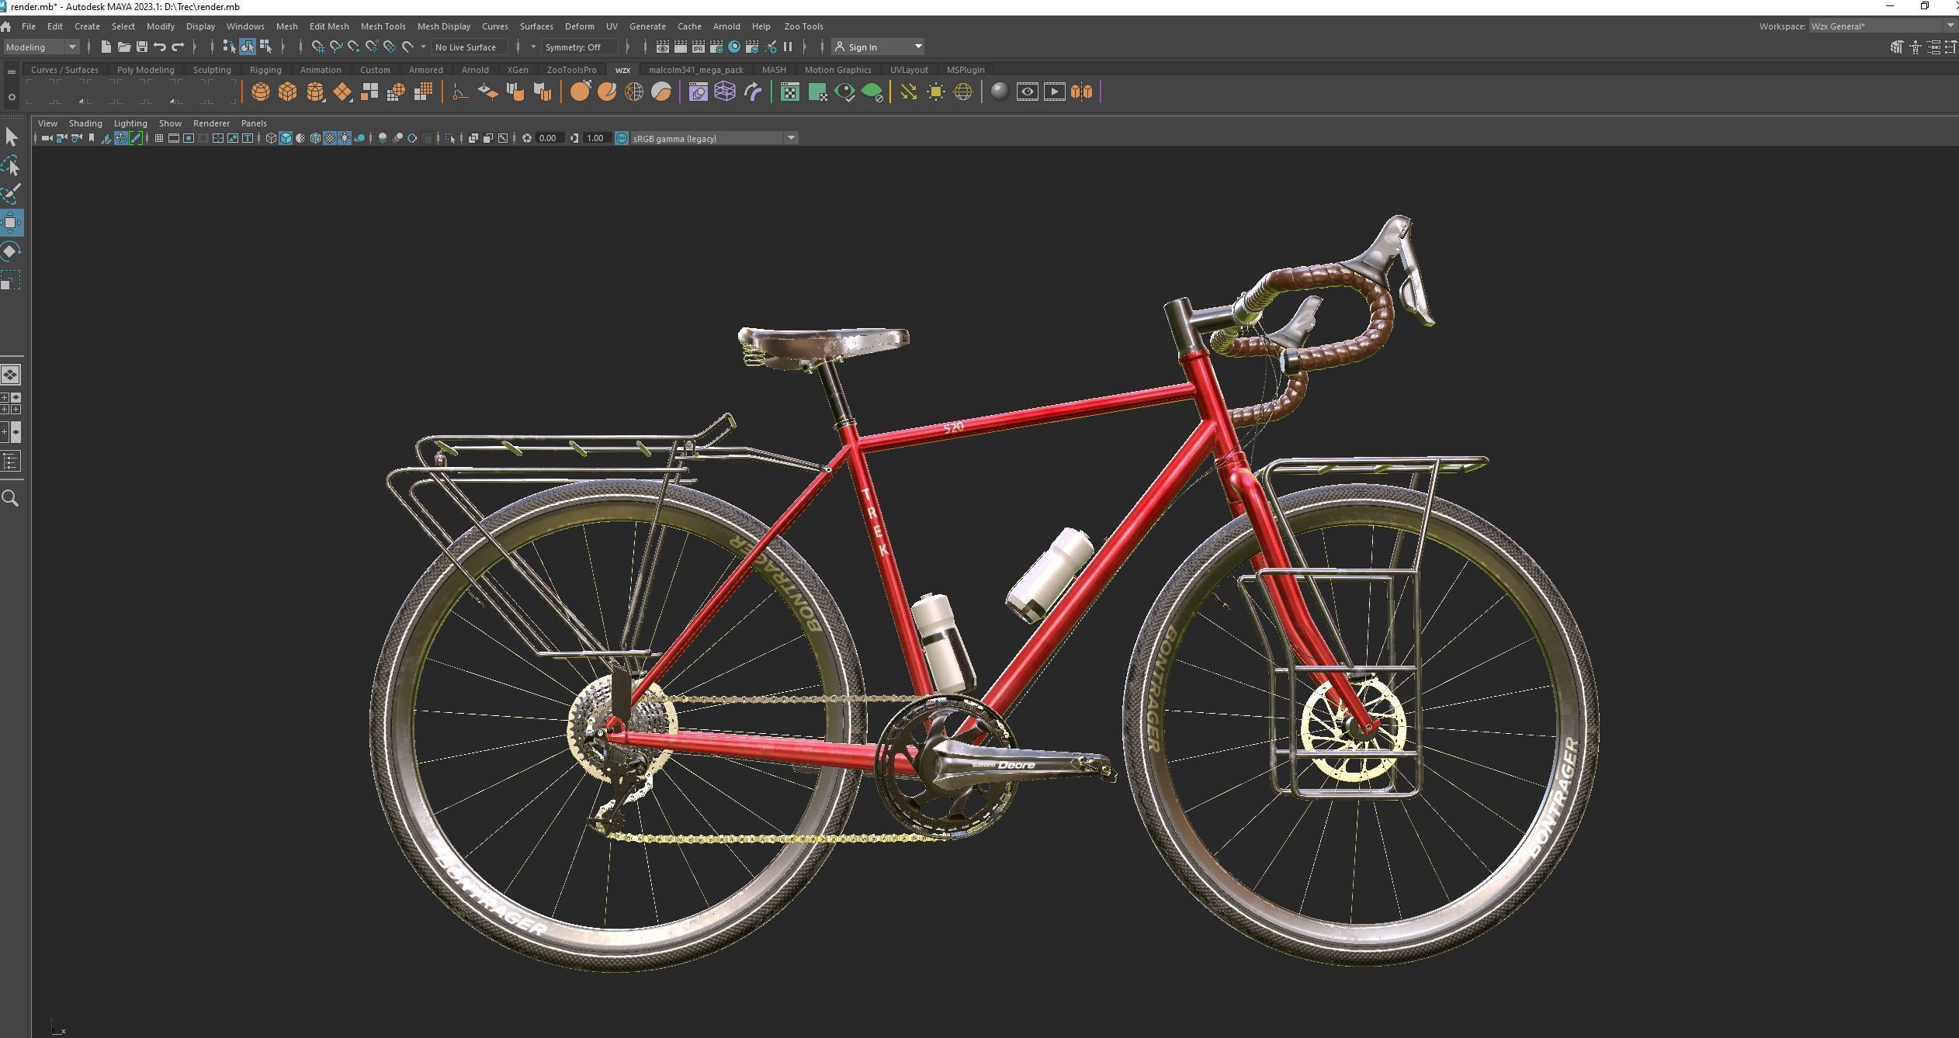Image resolution: width=1959 pixels, height=1038 pixels.
Task: Open the Outliner toggle icon
Action: (11, 462)
